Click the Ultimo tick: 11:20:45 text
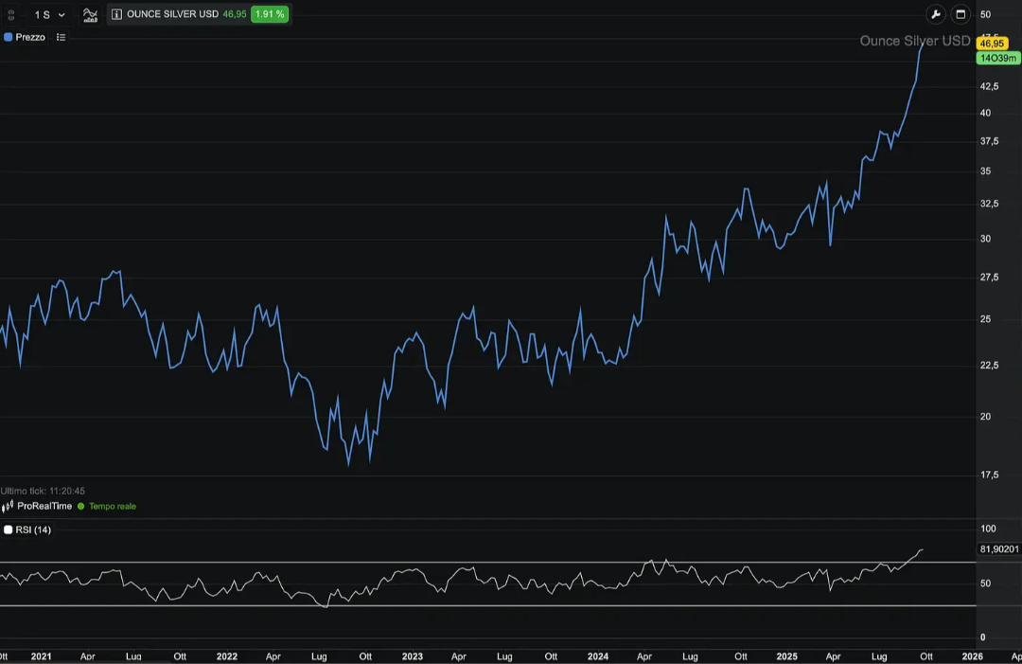The height and width of the screenshot is (664, 1022). [x=43, y=491]
